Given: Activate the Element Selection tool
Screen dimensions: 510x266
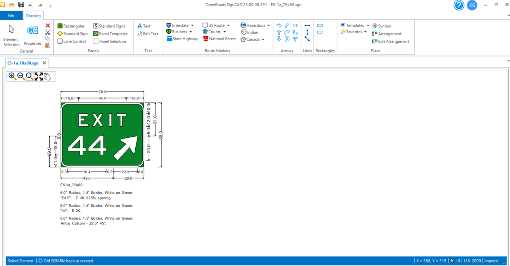Looking at the screenshot, I should tap(11, 36).
